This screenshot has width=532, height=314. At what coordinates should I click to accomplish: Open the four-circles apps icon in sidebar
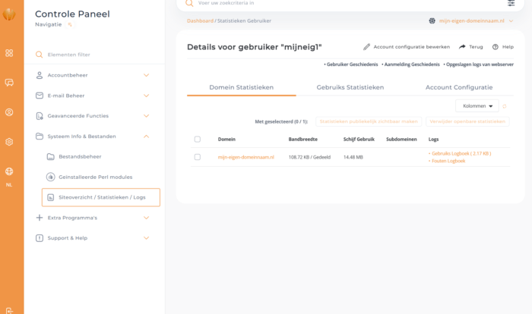9,53
